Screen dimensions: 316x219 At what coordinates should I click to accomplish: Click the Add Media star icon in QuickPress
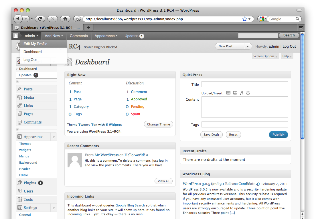tap(248, 93)
